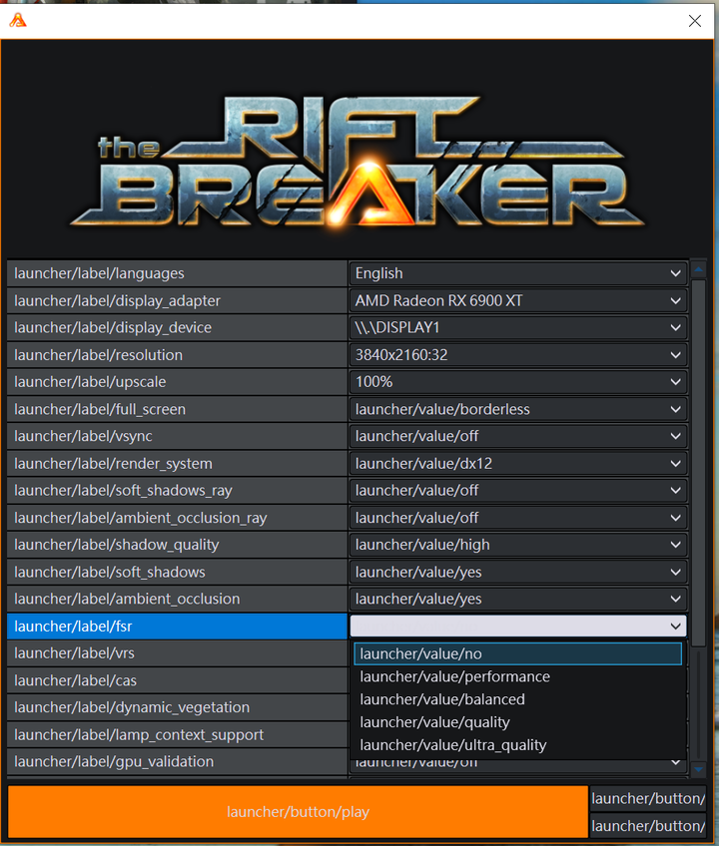Select the launcher/label/shadow_quality label
The height and width of the screenshot is (846, 719).
(177, 545)
